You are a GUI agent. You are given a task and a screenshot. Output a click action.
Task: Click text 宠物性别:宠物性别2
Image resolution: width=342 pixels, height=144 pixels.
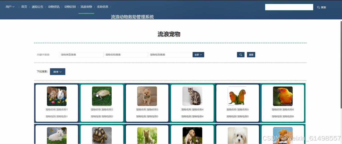tap(102, 117)
